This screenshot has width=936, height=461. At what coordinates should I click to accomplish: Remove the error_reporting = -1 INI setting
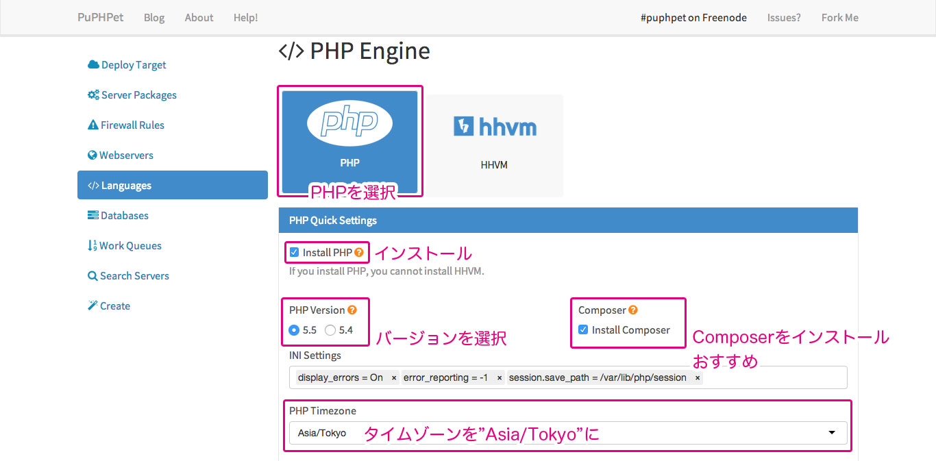500,378
